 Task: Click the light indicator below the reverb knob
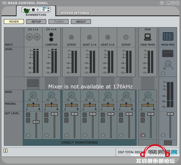(163, 73)
